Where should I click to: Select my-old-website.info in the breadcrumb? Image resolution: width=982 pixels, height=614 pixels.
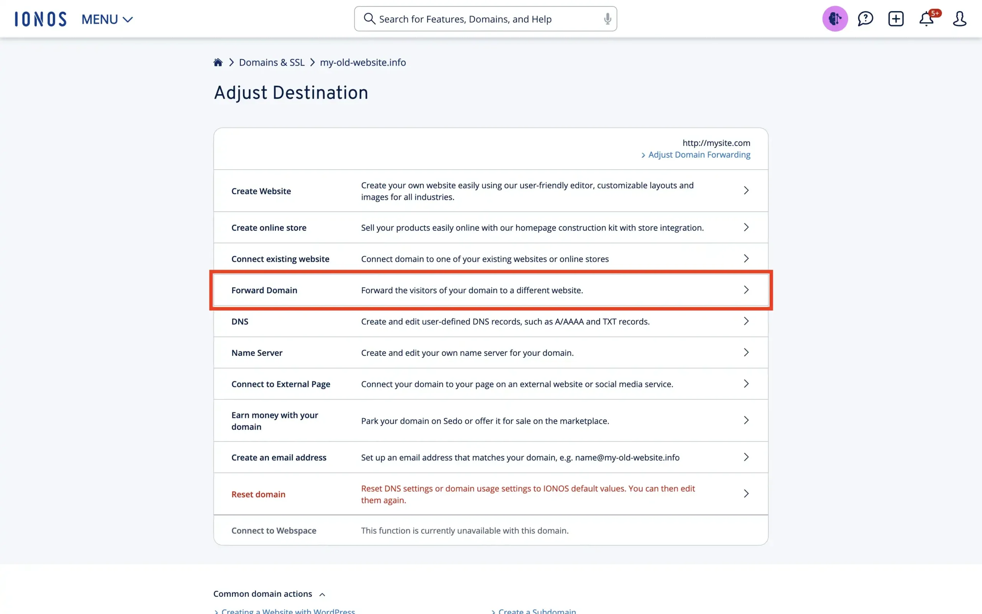pos(362,62)
